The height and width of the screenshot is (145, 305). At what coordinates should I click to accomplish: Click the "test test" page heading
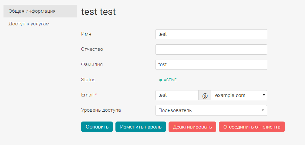coord(99,12)
